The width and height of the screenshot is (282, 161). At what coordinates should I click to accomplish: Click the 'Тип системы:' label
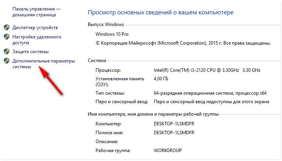pos(110,93)
